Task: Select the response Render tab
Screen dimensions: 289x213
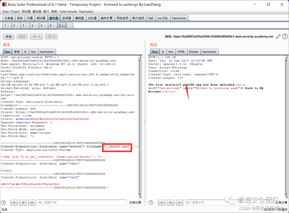Action: (194, 52)
